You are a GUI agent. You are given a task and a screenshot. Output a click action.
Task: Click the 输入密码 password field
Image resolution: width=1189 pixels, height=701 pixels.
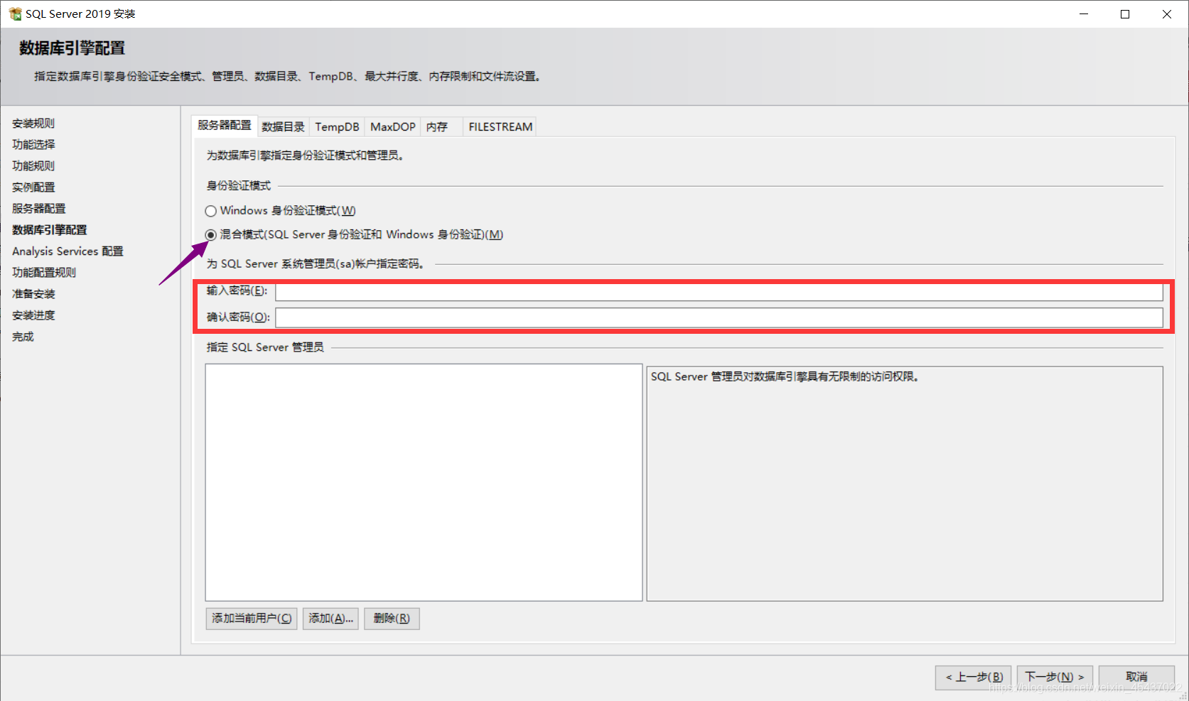pos(719,291)
